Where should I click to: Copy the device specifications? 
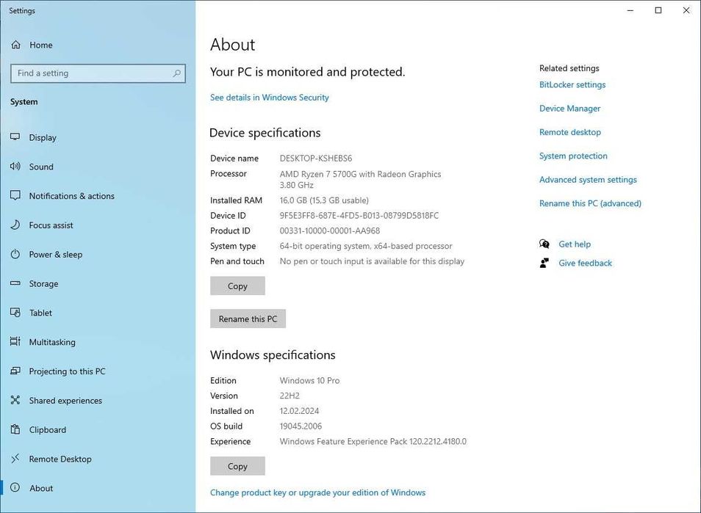tap(237, 285)
